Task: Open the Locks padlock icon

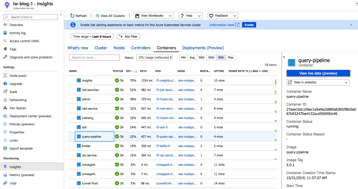Action: [5, 140]
